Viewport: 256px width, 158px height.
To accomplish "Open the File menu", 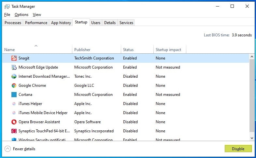I will tap(7, 15).
